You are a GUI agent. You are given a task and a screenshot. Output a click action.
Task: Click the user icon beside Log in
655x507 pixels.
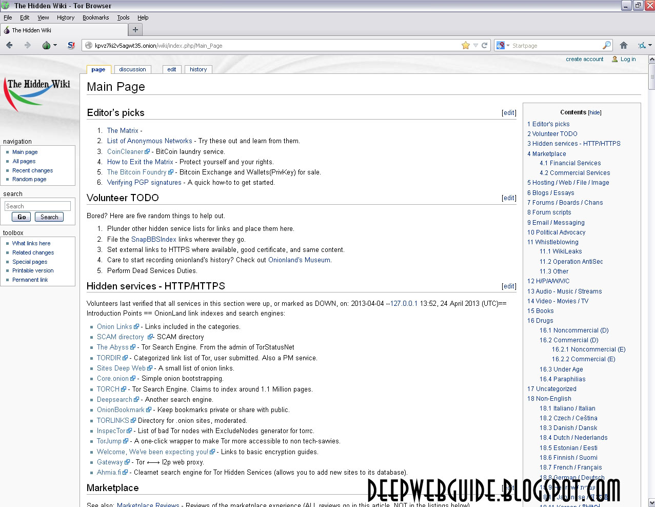(x=615, y=59)
